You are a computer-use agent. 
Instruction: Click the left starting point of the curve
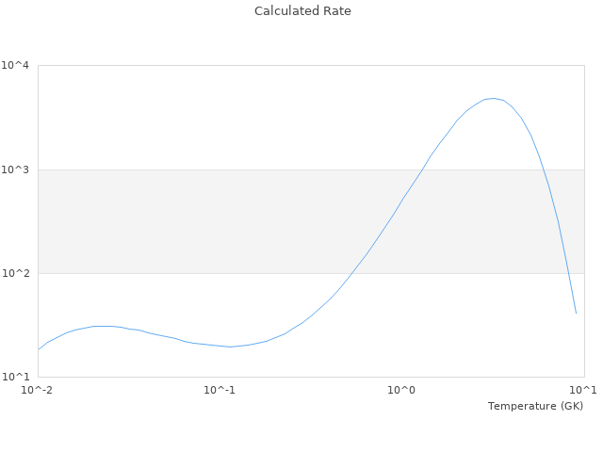tap(38, 350)
